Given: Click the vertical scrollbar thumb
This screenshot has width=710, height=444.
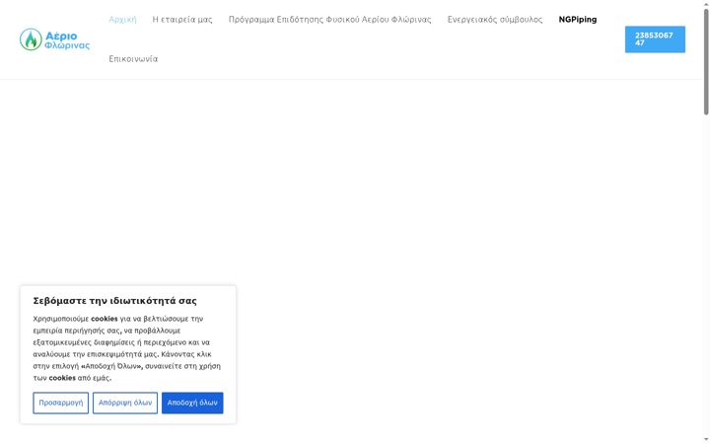Looking at the screenshot, I should [x=706, y=61].
